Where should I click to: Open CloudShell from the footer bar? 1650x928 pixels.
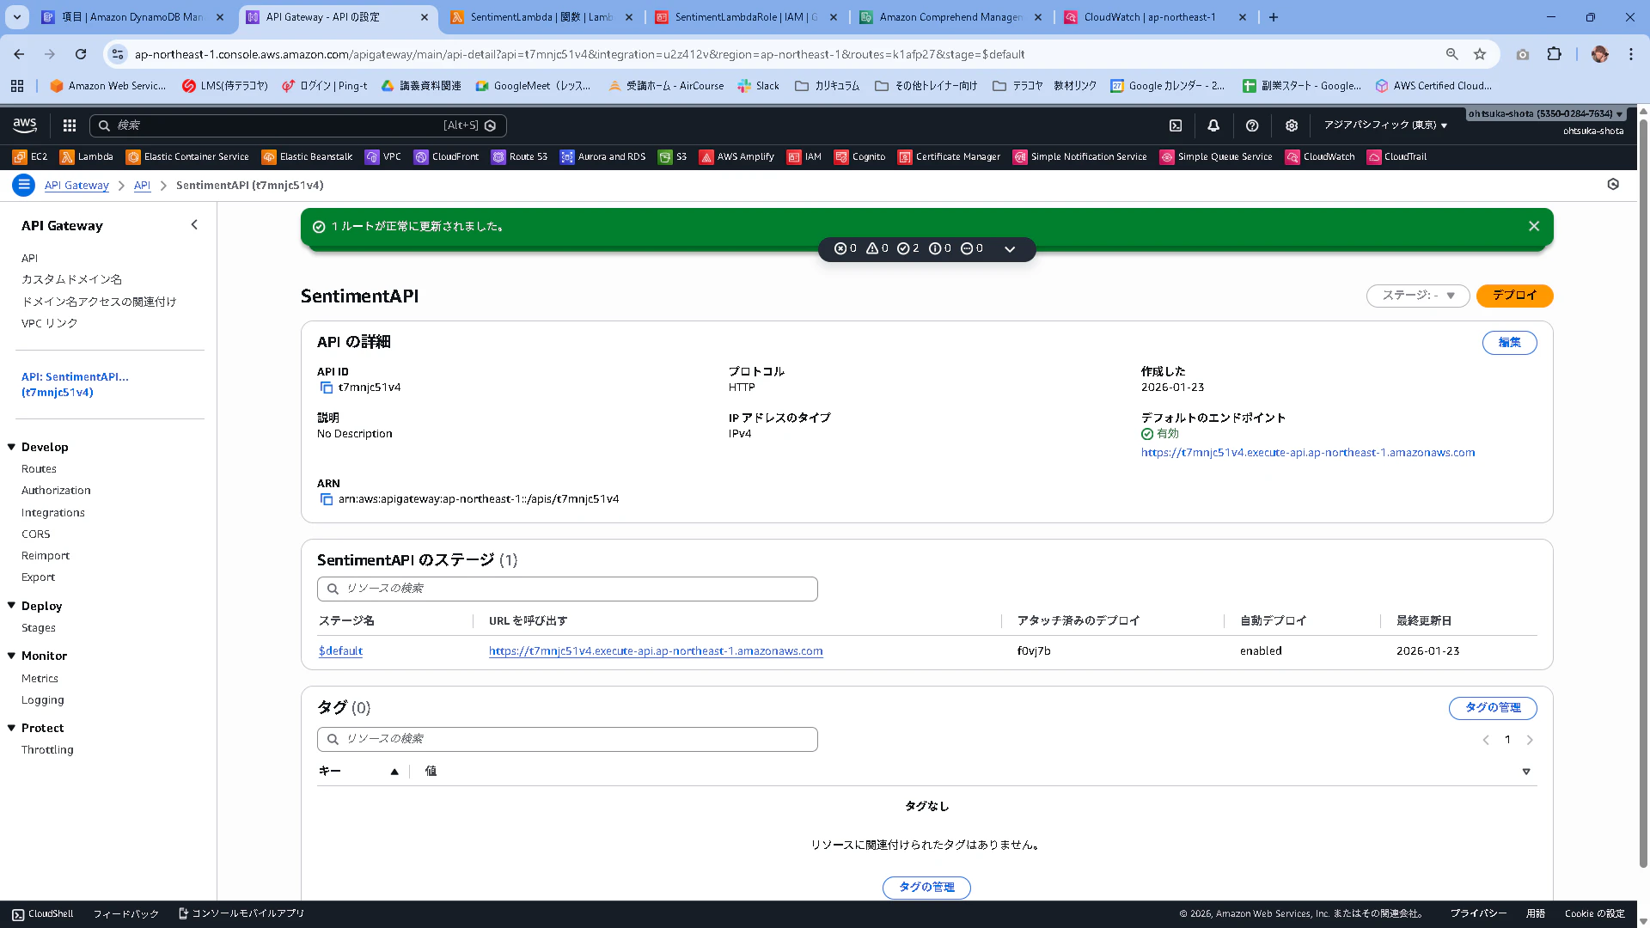tap(42, 914)
